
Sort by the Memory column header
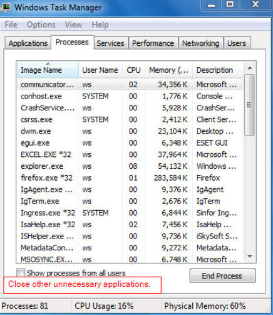(x=168, y=70)
